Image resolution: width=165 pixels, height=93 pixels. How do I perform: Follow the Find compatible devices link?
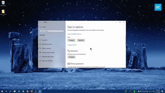click(75, 34)
